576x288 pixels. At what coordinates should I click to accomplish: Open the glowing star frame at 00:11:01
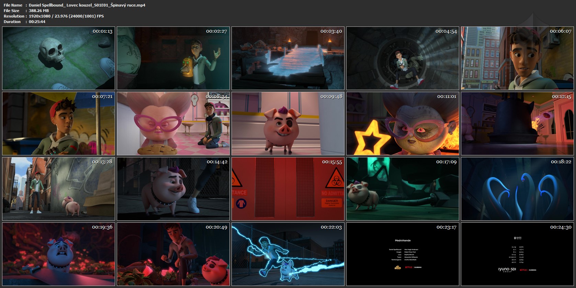point(403,124)
